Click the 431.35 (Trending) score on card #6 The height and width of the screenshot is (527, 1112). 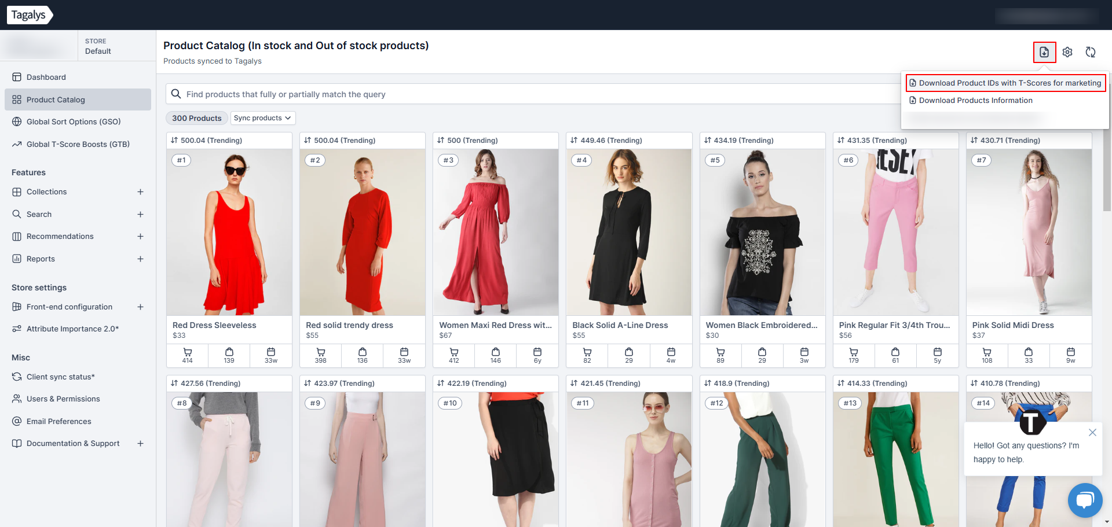tap(877, 140)
